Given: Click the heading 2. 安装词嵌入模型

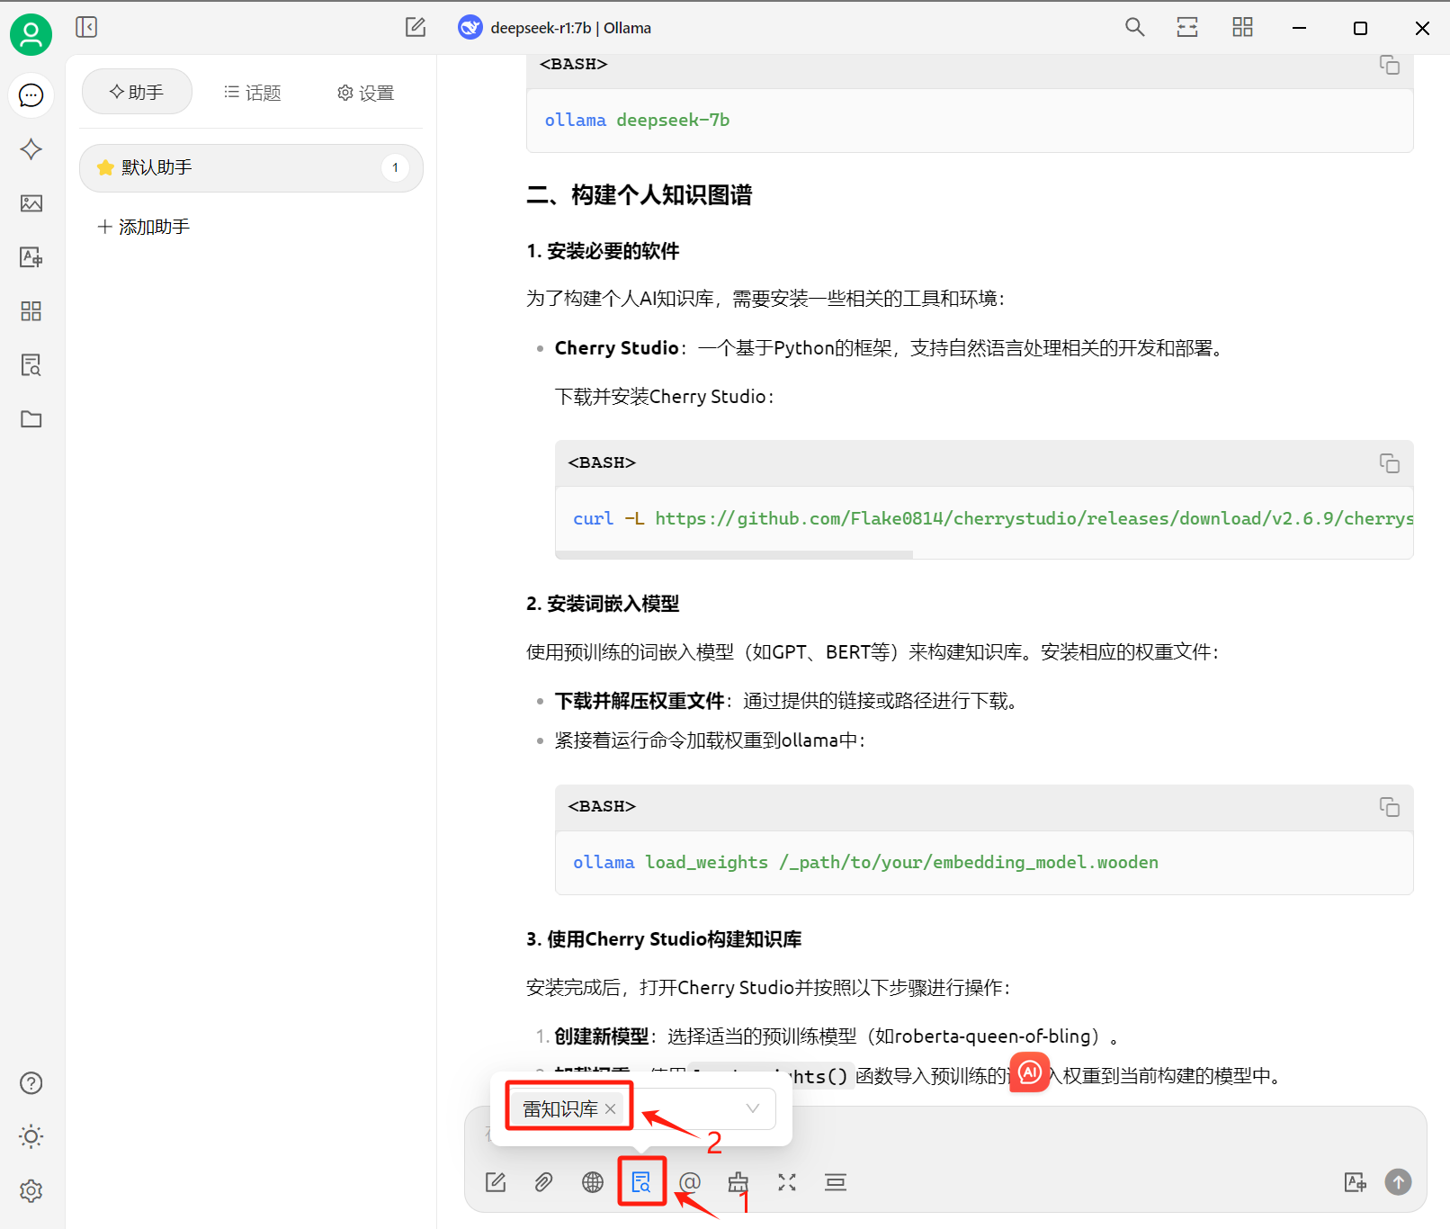Looking at the screenshot, I should 603,604.
